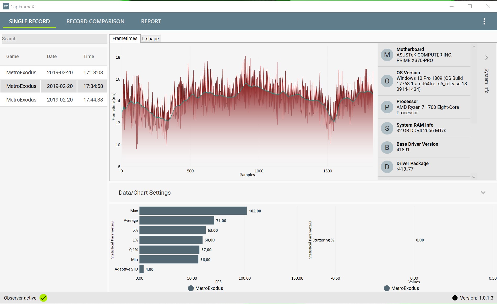Toggle the FPS chart MetroExodus legend marker
Screen dimensions: 497x304
click(x=191, y=288)
